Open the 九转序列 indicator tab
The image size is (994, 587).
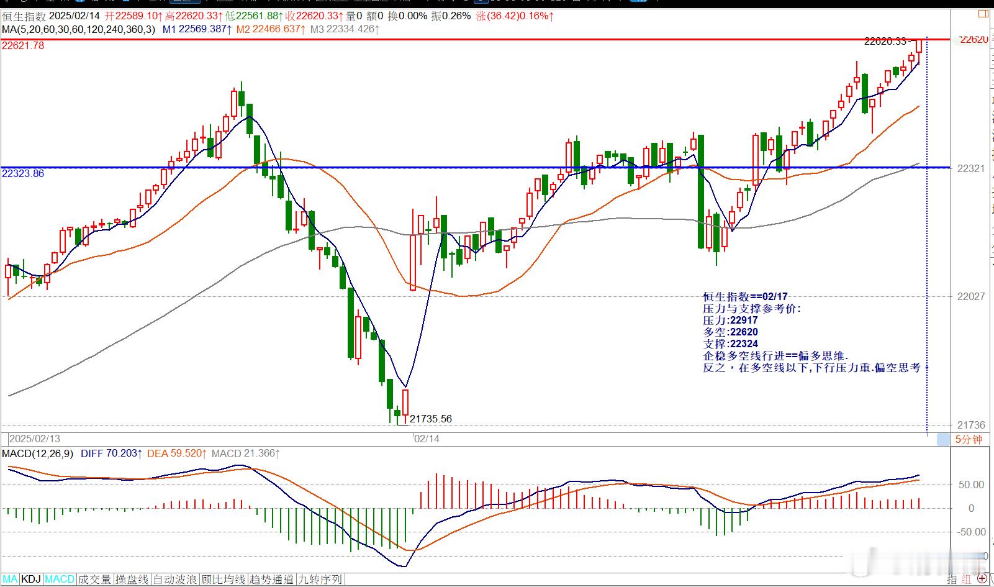[x=320, y=580]
